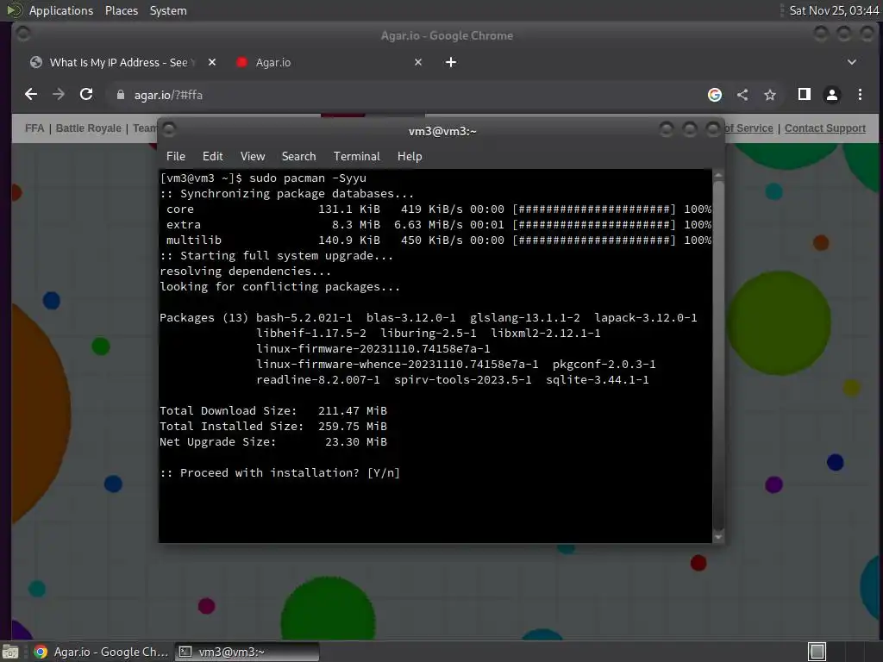
Task: Share this page from the address bar
Action: (x=742, y=95)
